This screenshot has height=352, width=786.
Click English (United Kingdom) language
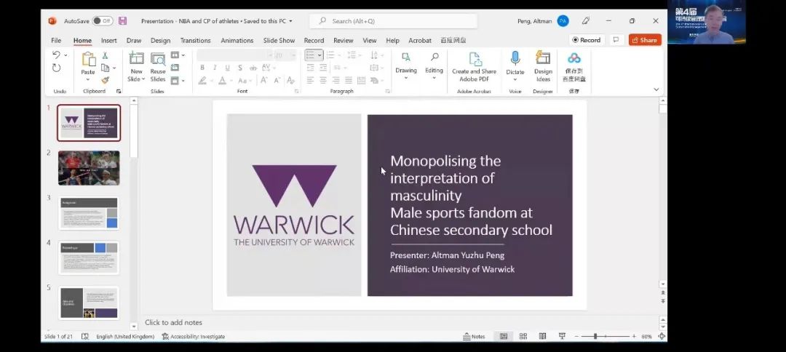125,337
